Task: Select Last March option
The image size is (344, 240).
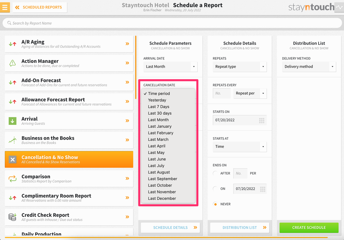Action: (x=168, y=139)
